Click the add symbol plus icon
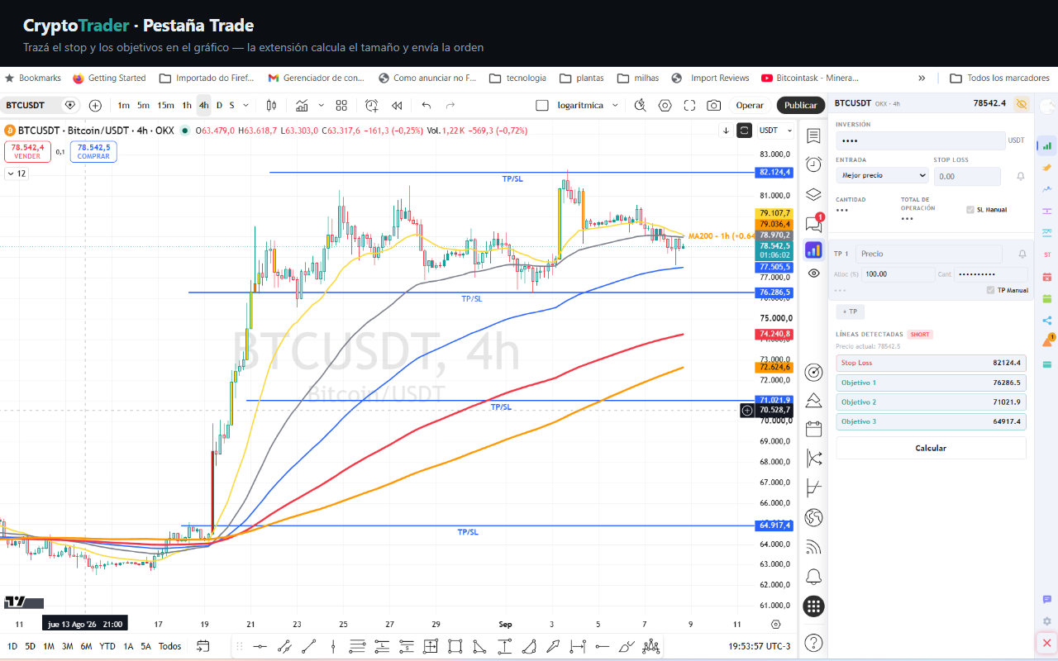This screenshot has height=661, width=1058. click(x=95, y=105)
